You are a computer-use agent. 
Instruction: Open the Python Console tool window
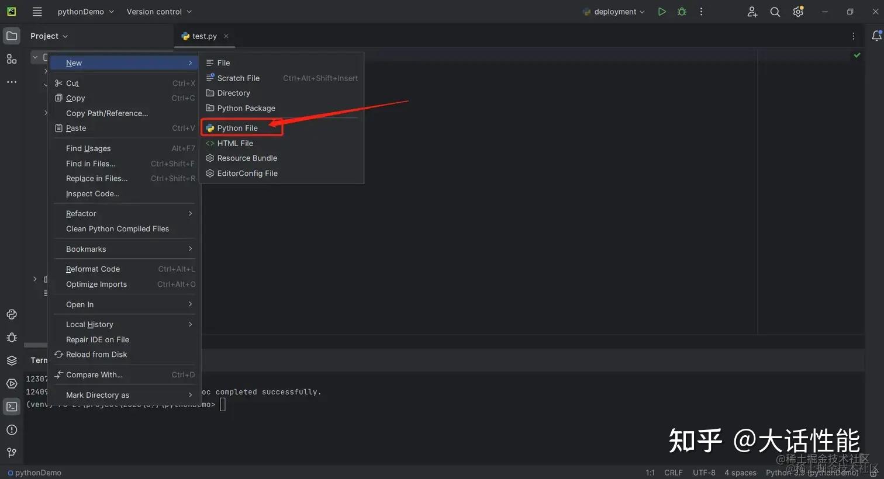point(12,314)
